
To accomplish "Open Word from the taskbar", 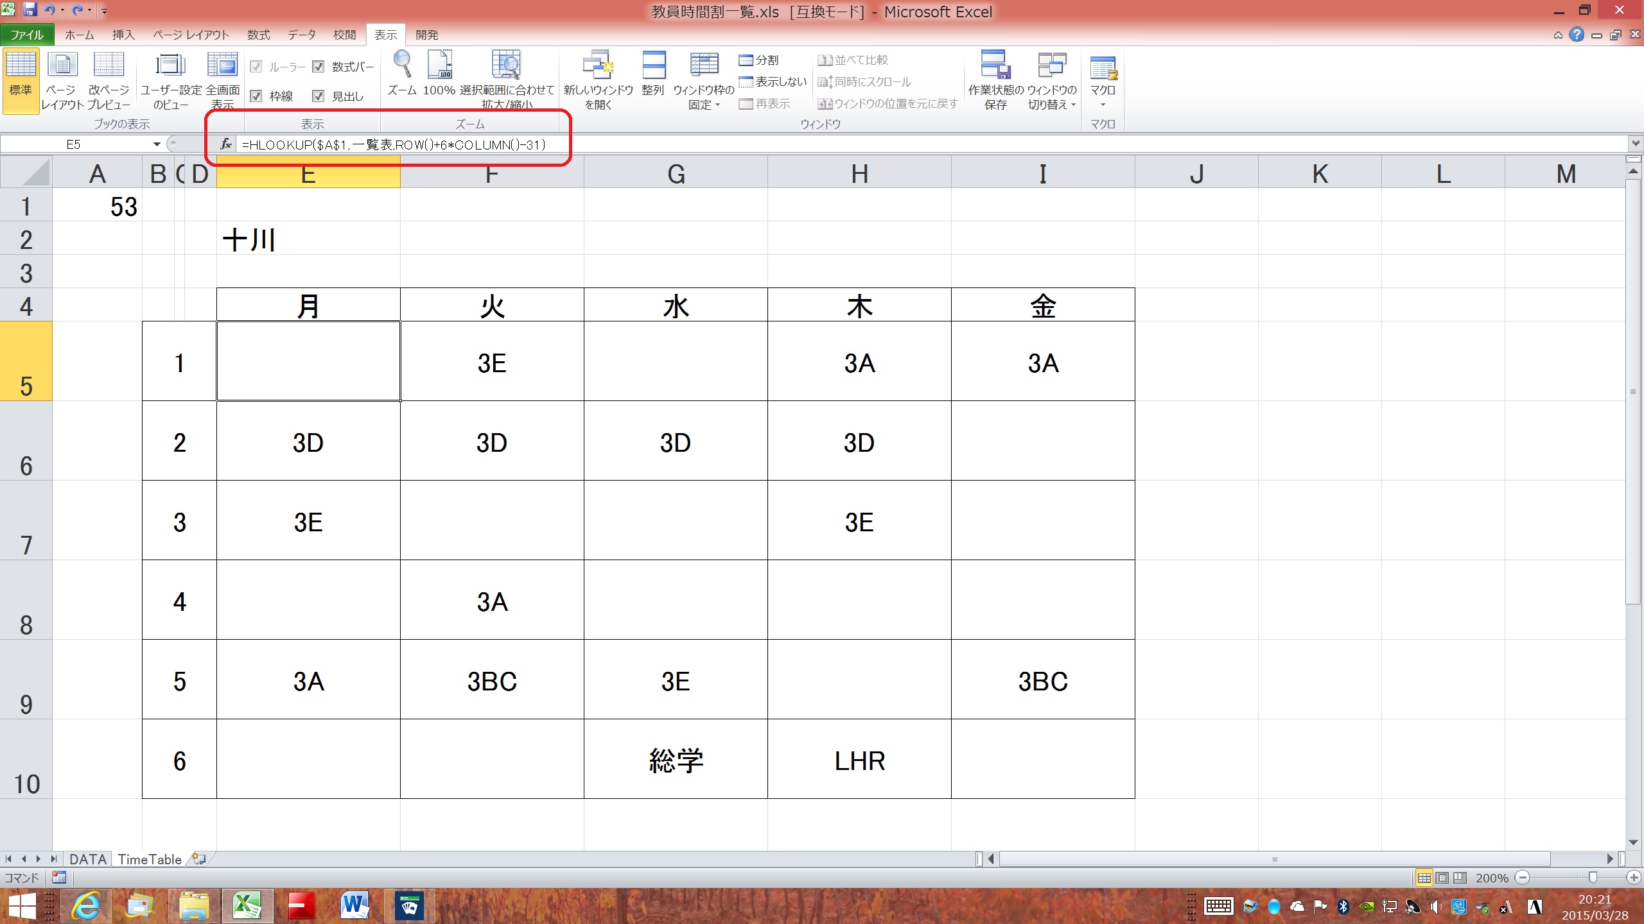I will 355,906.
